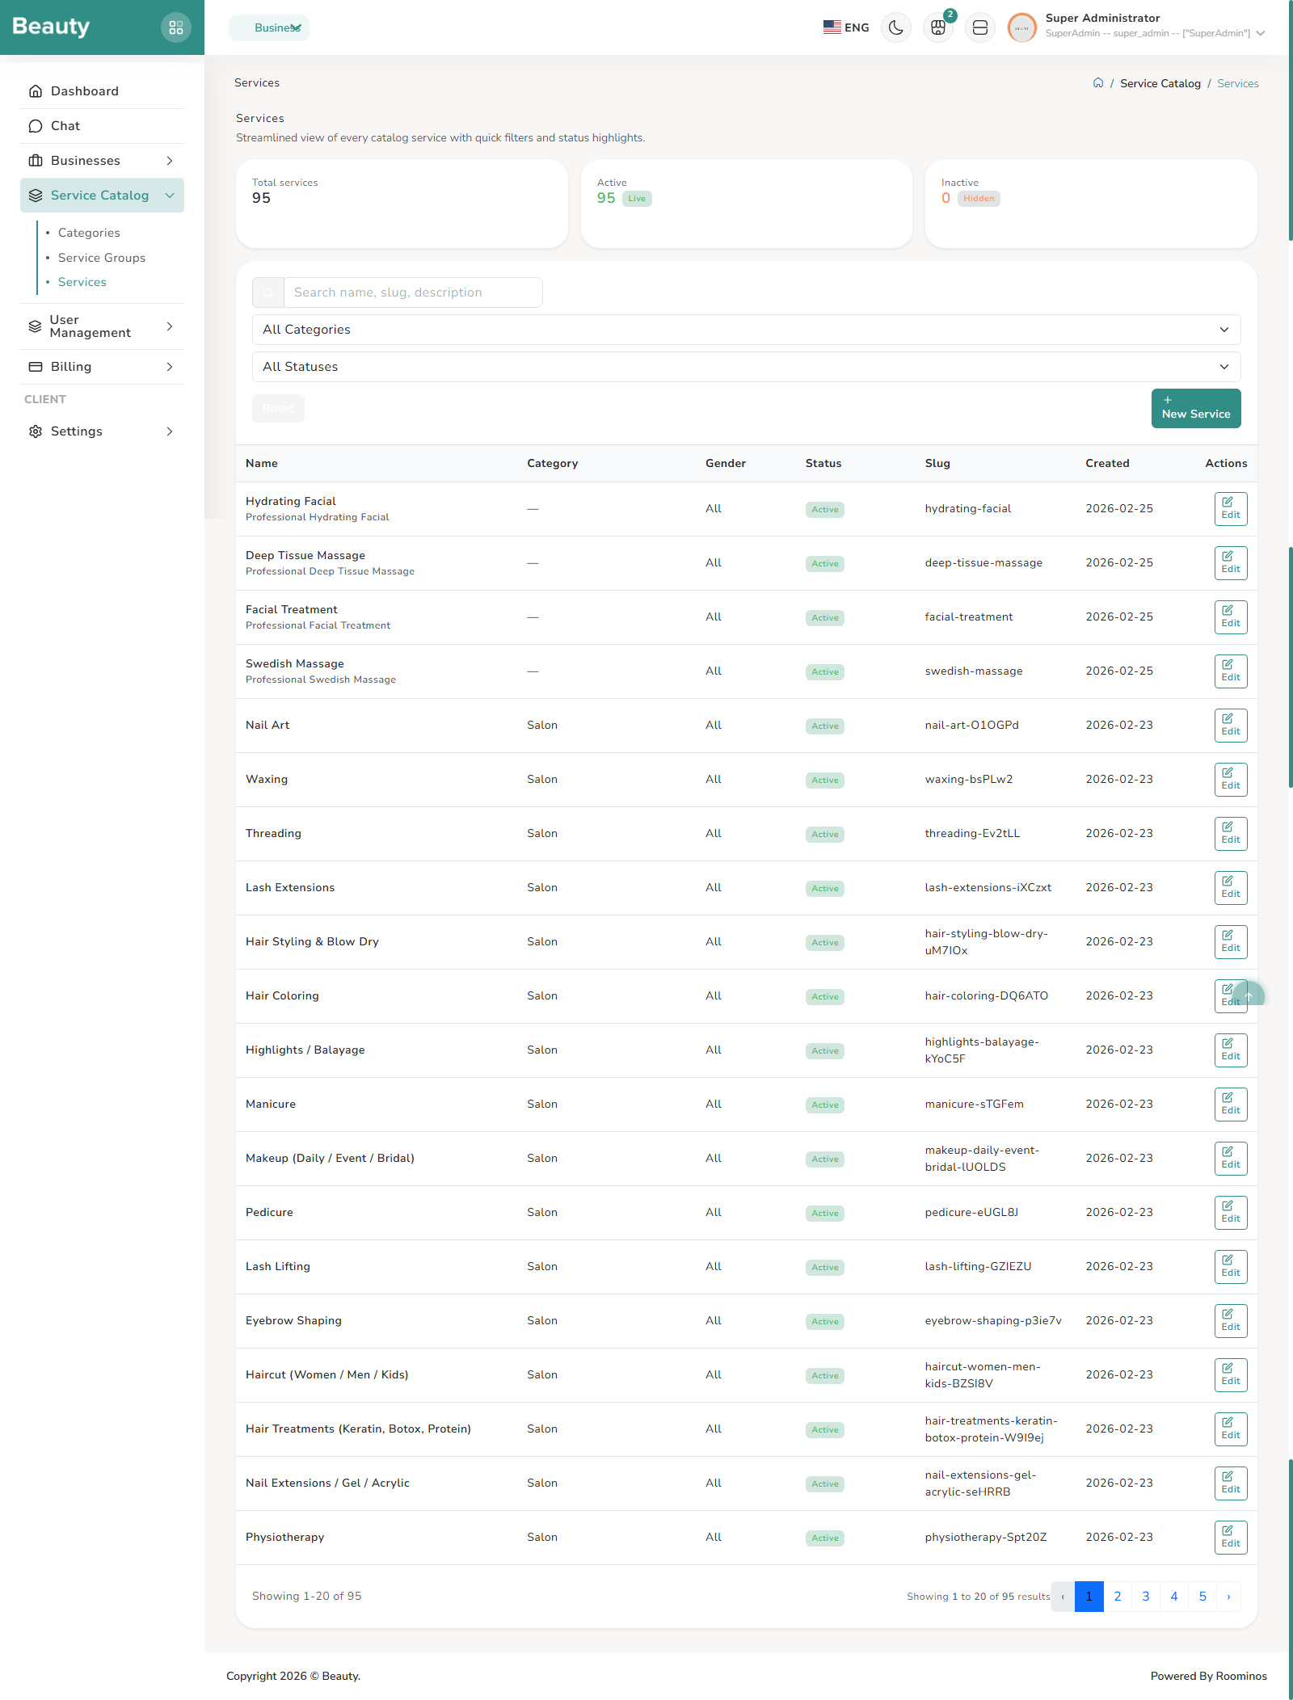Click the layout switcher icon in header
This screenshot has height=1700, width=1293.
point(979,27)
